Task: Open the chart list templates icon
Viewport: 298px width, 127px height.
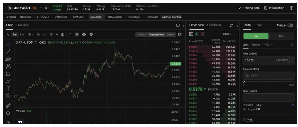Action: pos(77,35)
